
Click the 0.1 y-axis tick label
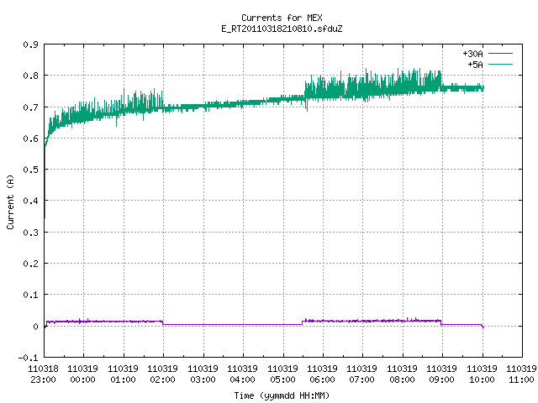[x=30, y=295]
